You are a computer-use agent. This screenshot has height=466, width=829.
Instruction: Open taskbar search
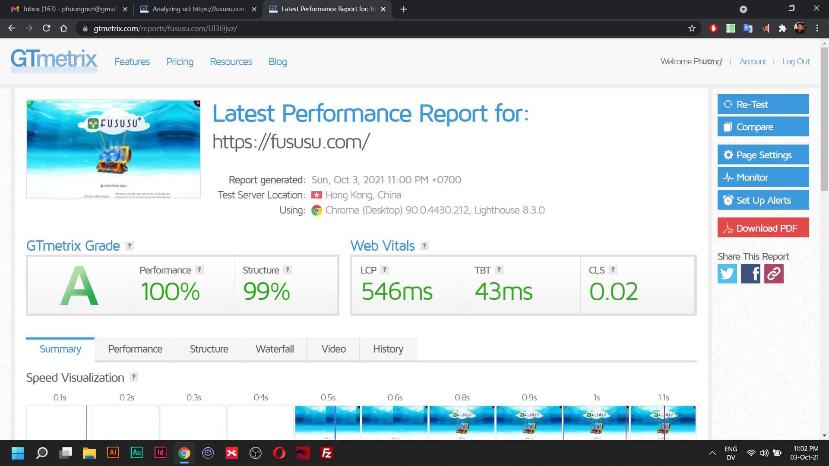tap(42, 453)
